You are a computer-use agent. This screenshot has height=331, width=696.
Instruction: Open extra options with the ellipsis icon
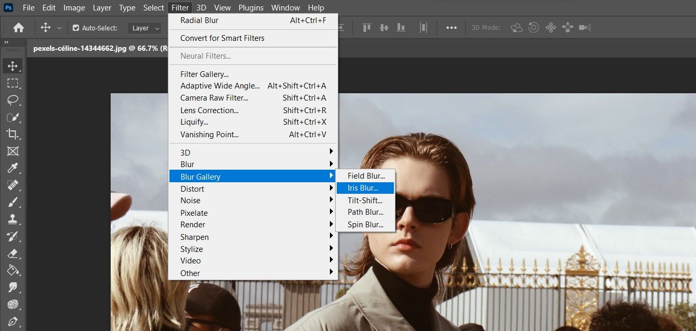click(x=451, y=27)
